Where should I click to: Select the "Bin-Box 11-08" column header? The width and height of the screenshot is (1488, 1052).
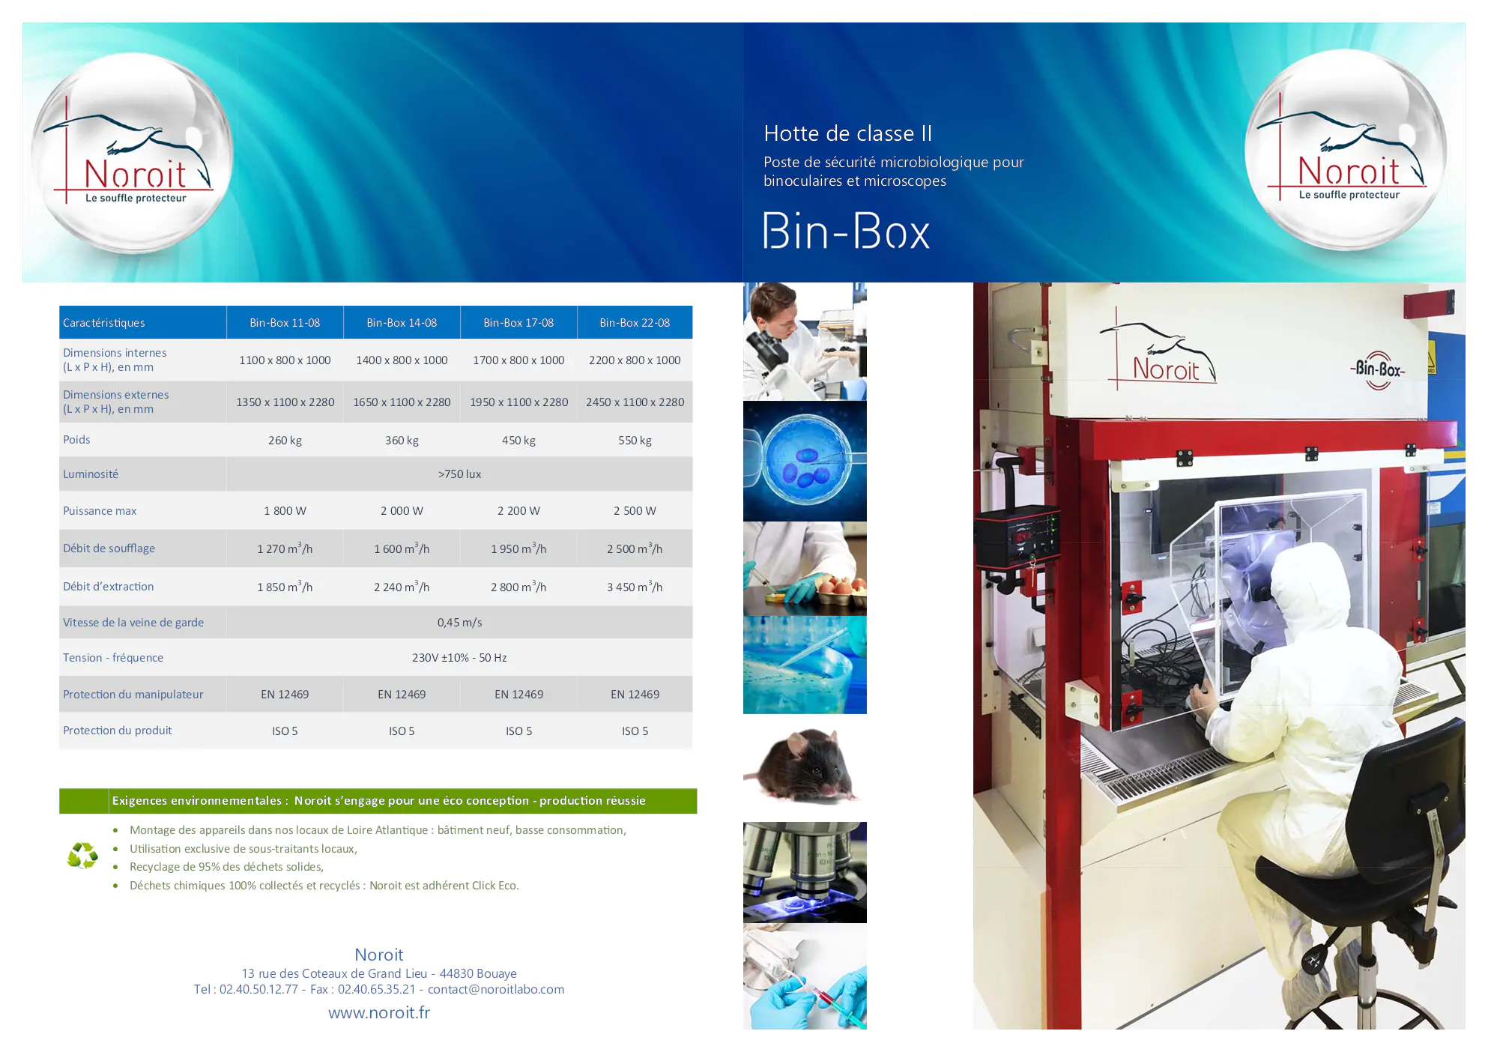[x=285, y=323]
